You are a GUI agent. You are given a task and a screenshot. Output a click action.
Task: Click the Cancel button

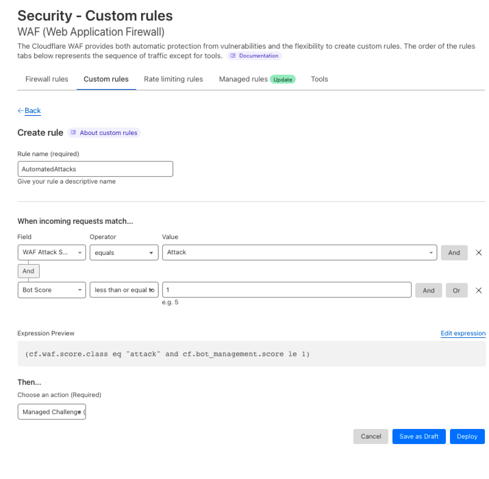(371, 437)
